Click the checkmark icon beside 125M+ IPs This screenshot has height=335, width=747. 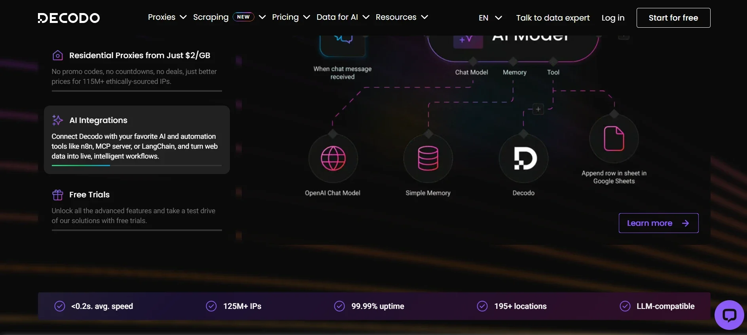(211, 306)
